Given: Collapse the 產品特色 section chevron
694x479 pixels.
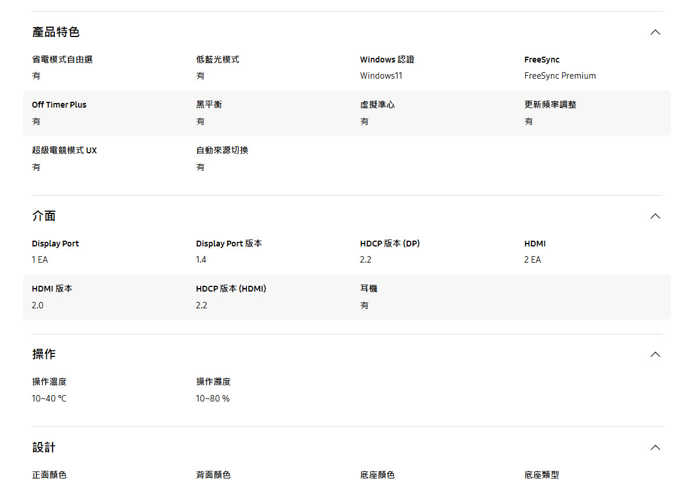Looking at the screenshot, I should tap(655, 32).
